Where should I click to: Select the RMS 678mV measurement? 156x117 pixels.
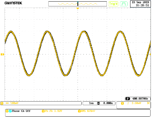pos(87,111)
